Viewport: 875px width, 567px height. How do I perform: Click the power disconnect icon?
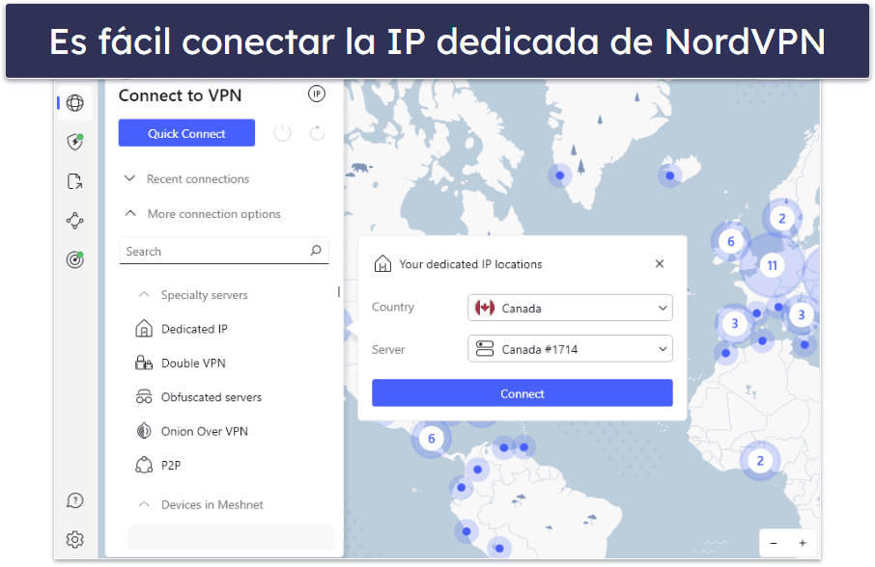coord(282,133)
